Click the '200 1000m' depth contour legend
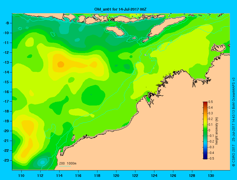The image size is (237, 180). (68, 163)
